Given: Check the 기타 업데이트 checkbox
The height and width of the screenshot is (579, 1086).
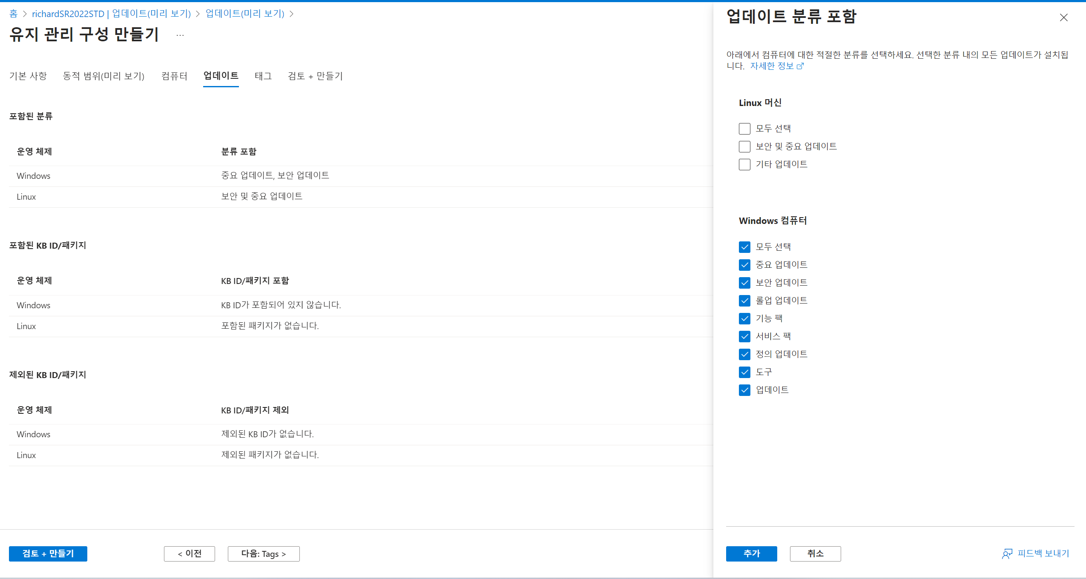Looking at the screenshot, I should click(744, 164).
